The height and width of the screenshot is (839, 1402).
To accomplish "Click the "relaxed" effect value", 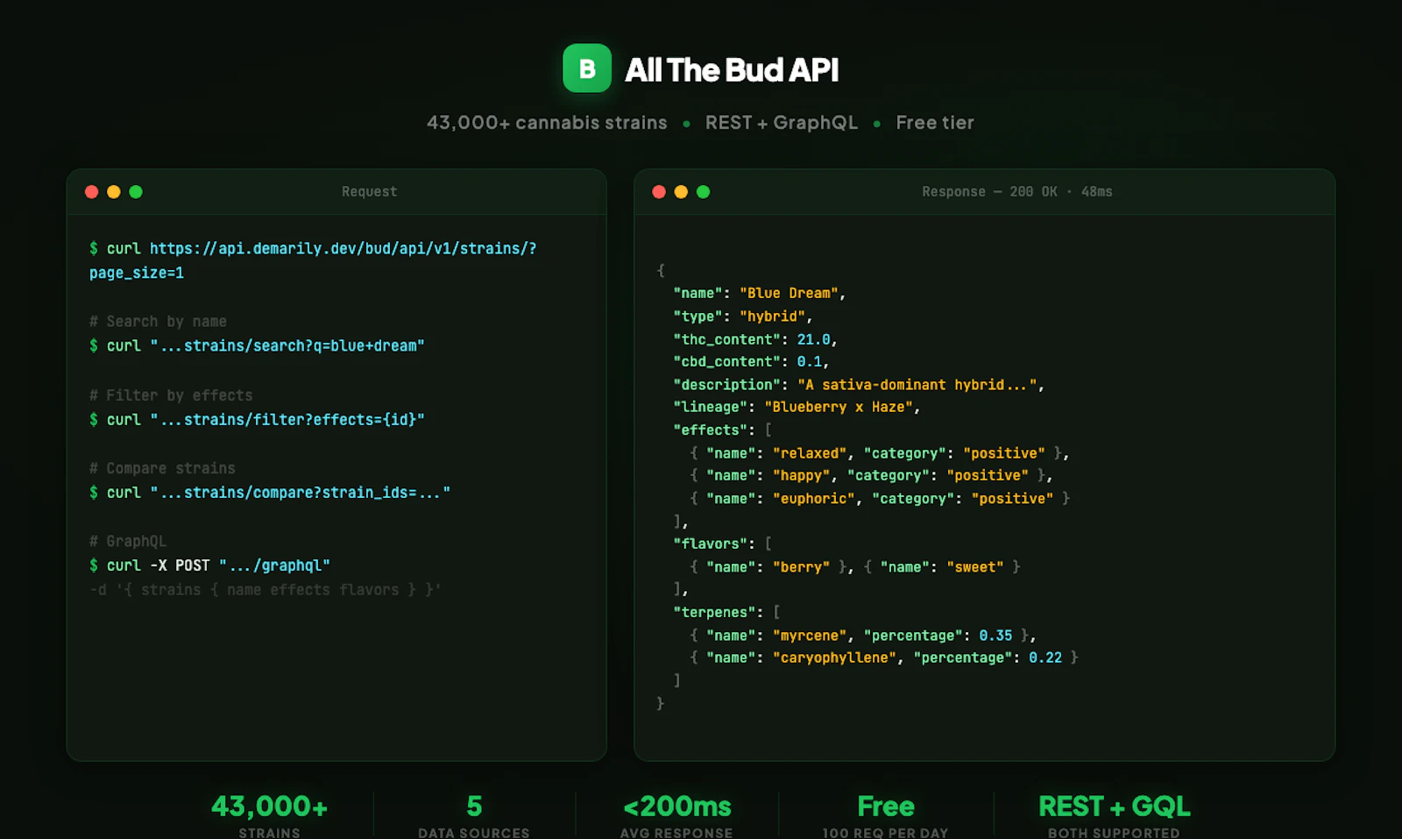I will [x=810, y=453].
